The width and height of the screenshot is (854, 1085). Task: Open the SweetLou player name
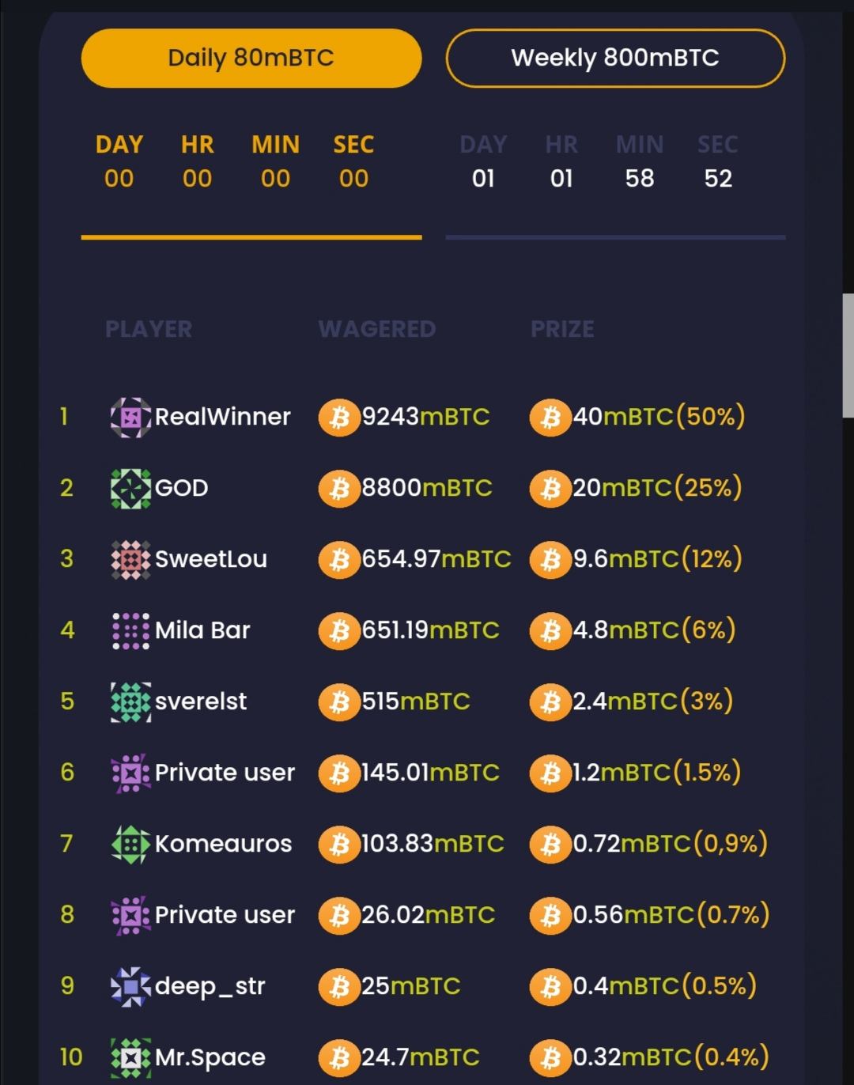tap(210, 559)
